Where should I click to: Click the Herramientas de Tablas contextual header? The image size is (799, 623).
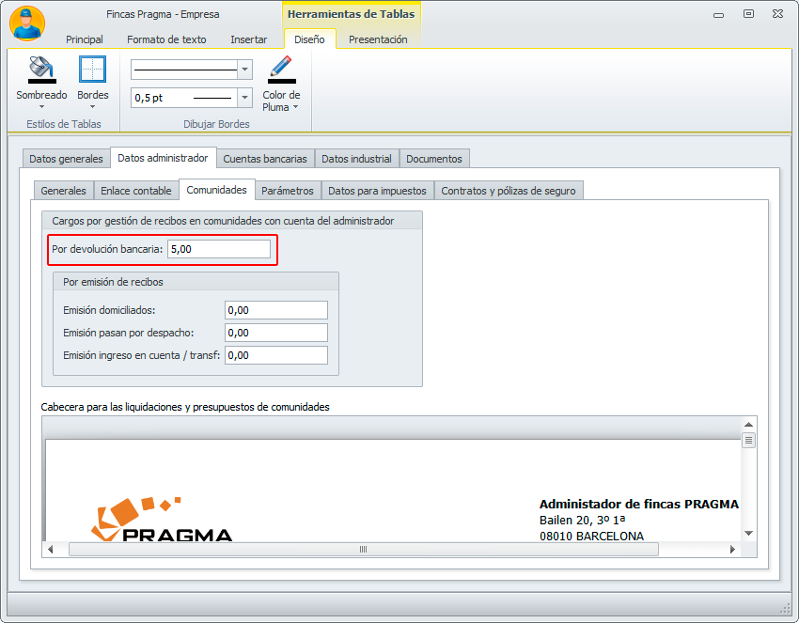[x=352, y=14]
